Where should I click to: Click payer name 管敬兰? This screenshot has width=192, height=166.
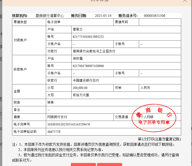(x=78, y=29)
